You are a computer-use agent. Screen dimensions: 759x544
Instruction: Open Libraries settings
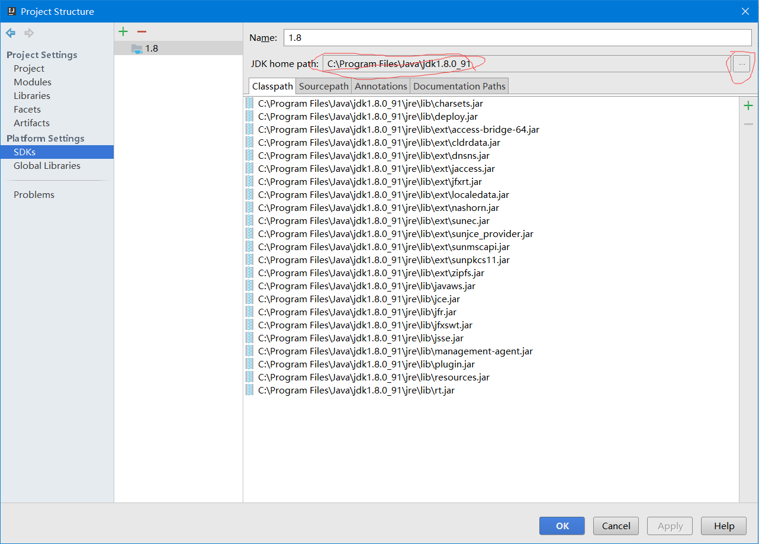click(32, 95)
